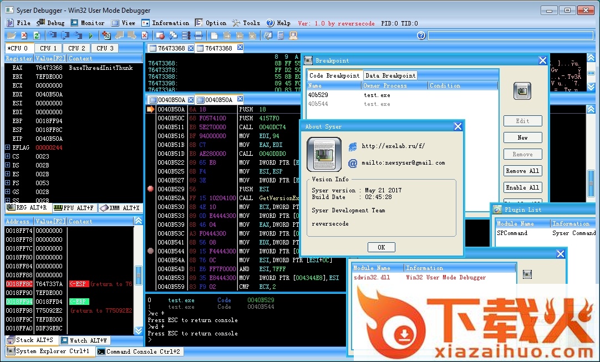The image size is (600, 362).
Task: Click the current instruction arrow at 0040B50A
Action: 151,109
